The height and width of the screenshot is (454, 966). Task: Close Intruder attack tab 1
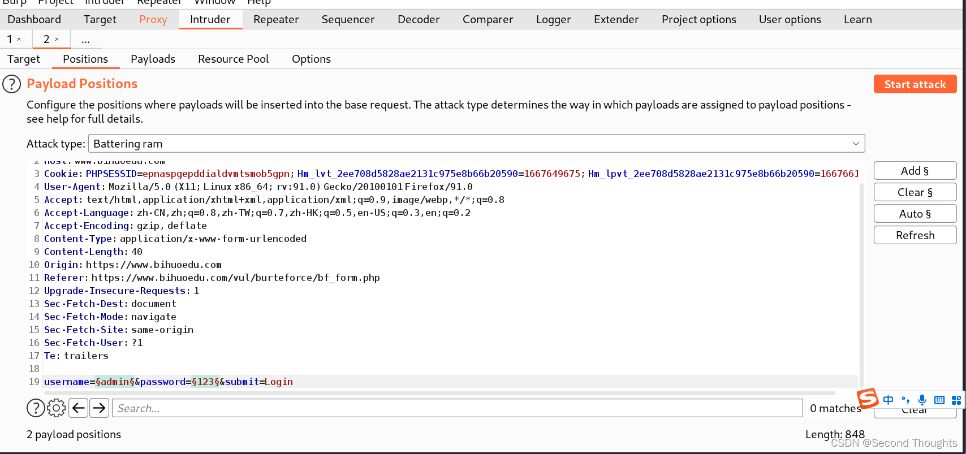[x=19, y=40]
